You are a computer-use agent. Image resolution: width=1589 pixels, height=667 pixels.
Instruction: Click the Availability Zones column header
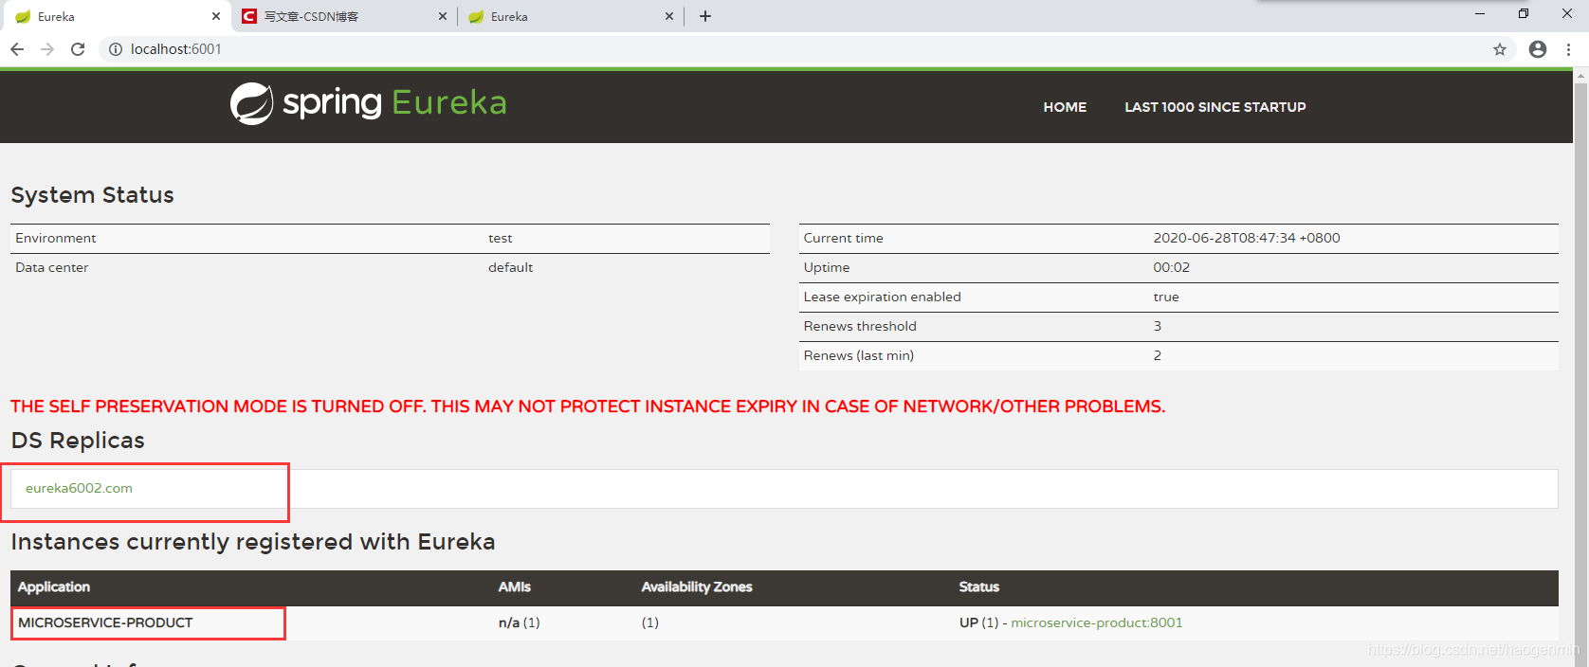tap(697, 586)
